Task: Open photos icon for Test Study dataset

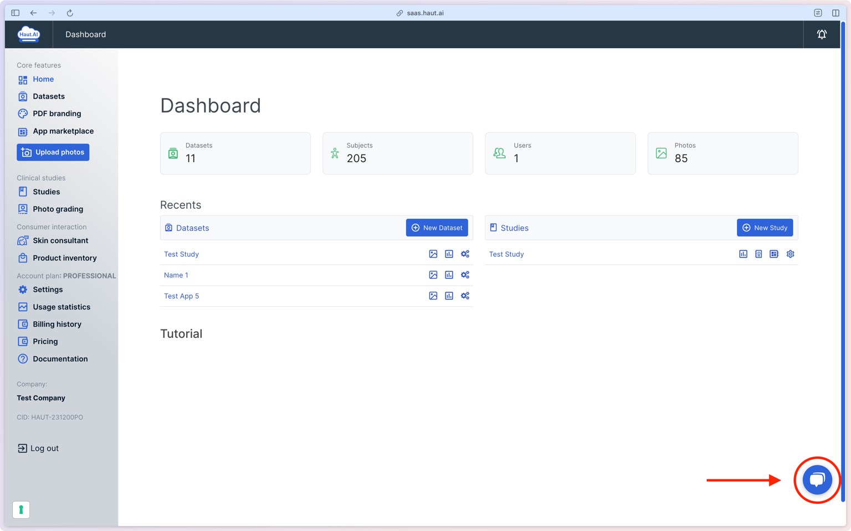Action: click(x=433, y=254)
